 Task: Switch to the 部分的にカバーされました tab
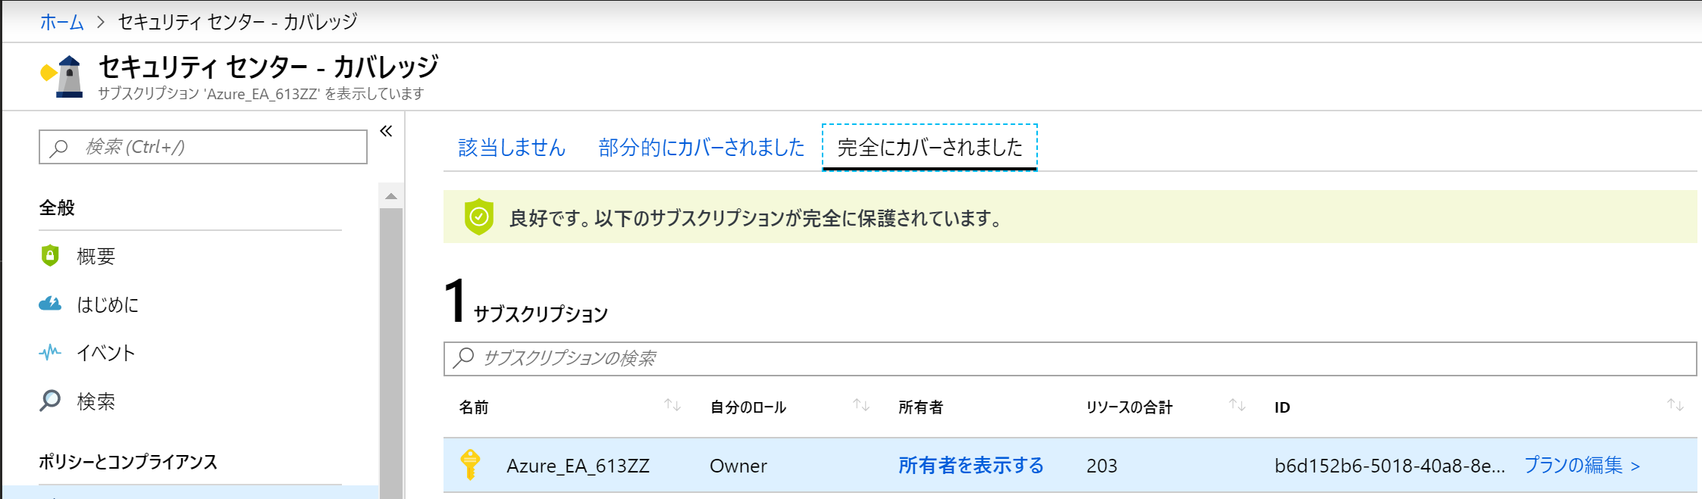coord(701,147)
